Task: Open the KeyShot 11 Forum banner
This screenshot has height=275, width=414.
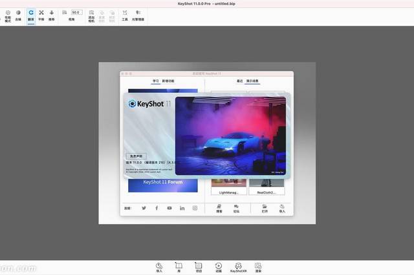Action: [x=163, y=185]
